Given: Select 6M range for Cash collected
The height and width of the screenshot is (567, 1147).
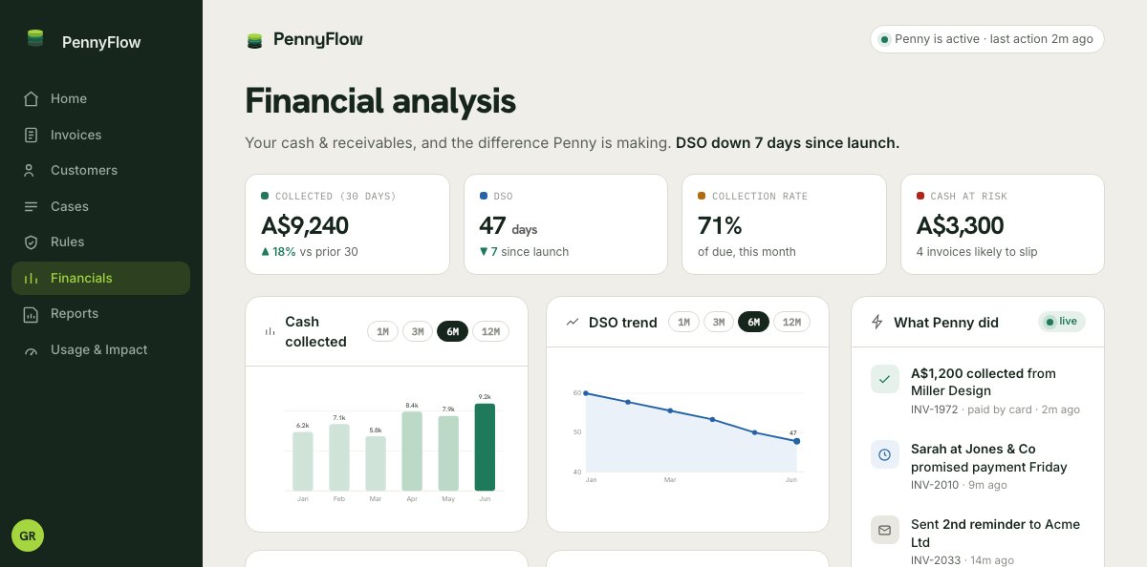Looking at the screenshot, I should click(x=453, y=331).
